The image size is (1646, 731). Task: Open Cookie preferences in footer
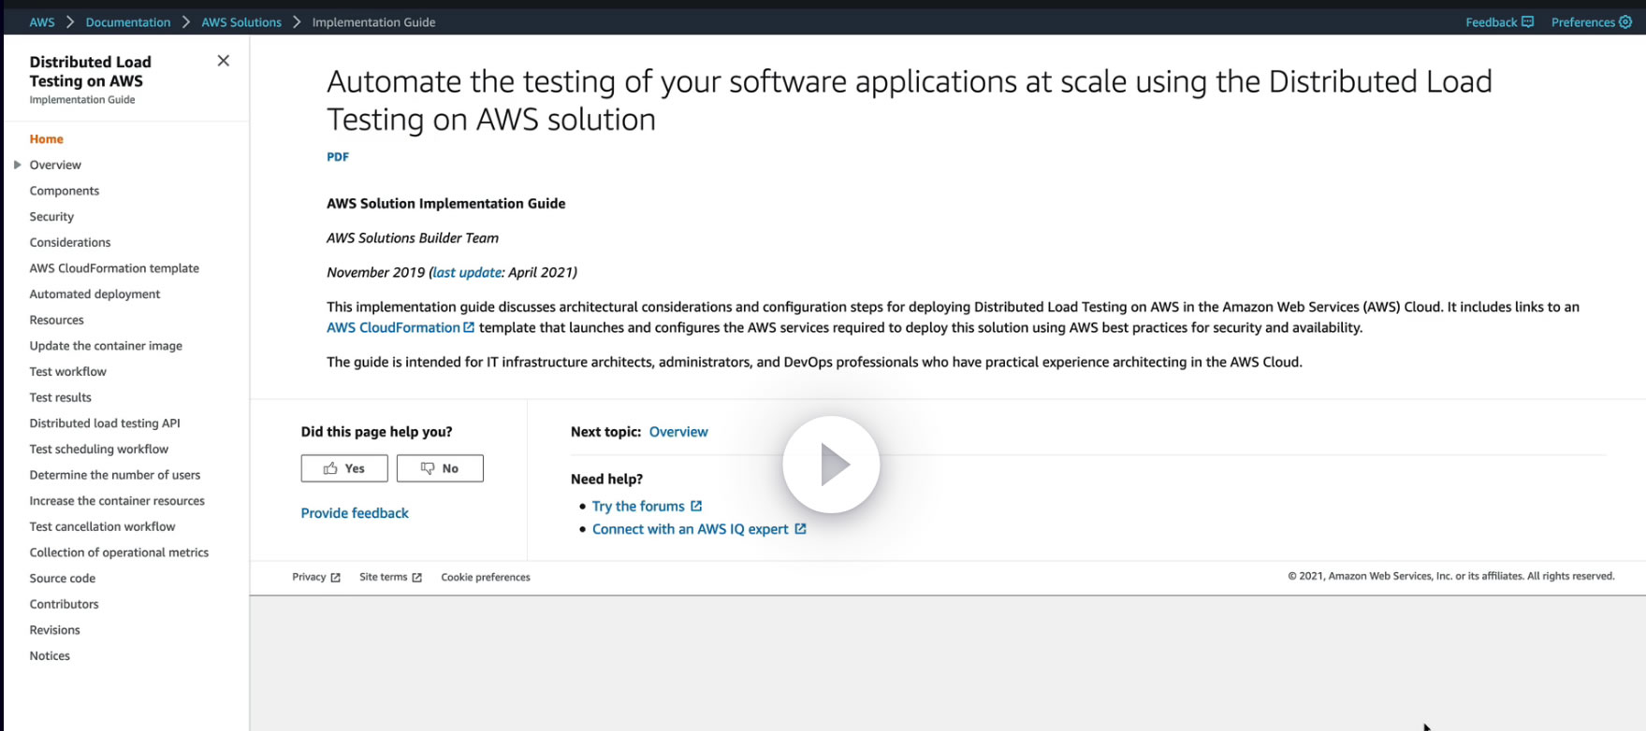486,578
